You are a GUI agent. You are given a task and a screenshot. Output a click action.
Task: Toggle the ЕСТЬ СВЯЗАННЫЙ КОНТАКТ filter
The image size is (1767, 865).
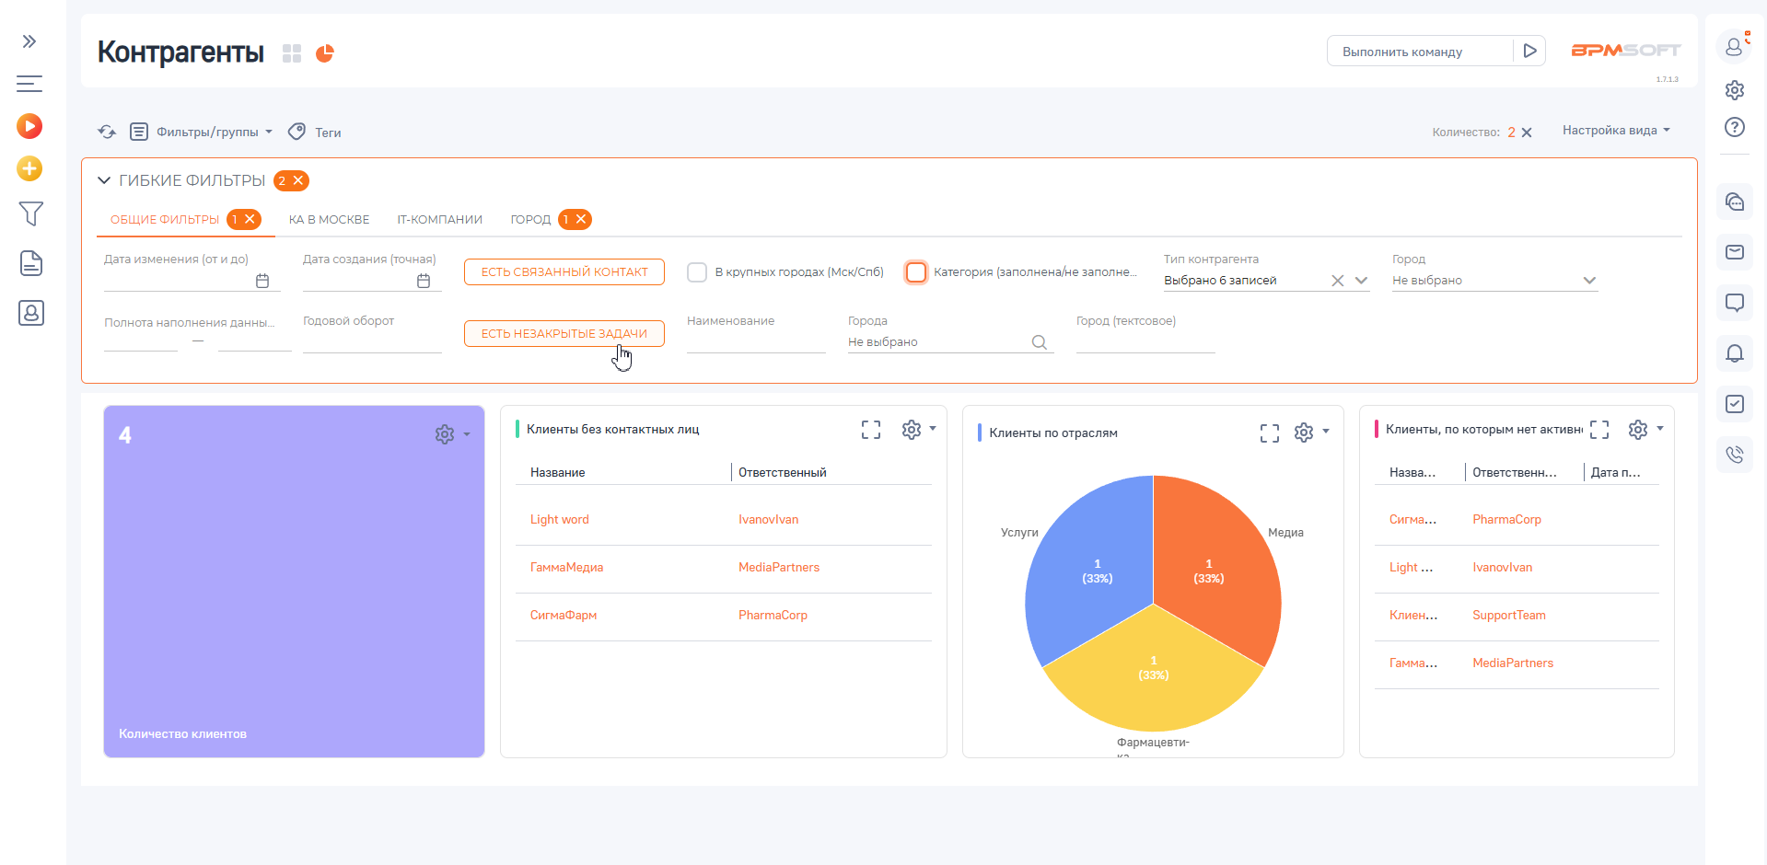pyautogui.click(x=564, y=272)
